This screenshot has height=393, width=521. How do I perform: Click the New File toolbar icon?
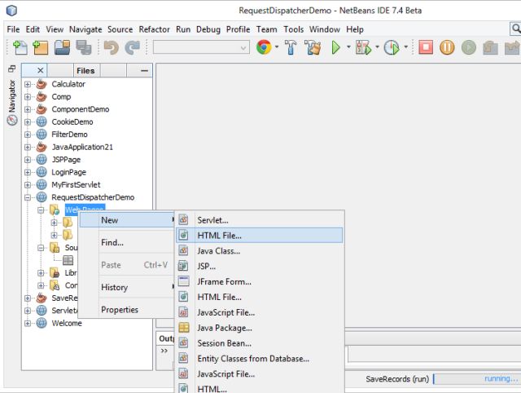20,47
